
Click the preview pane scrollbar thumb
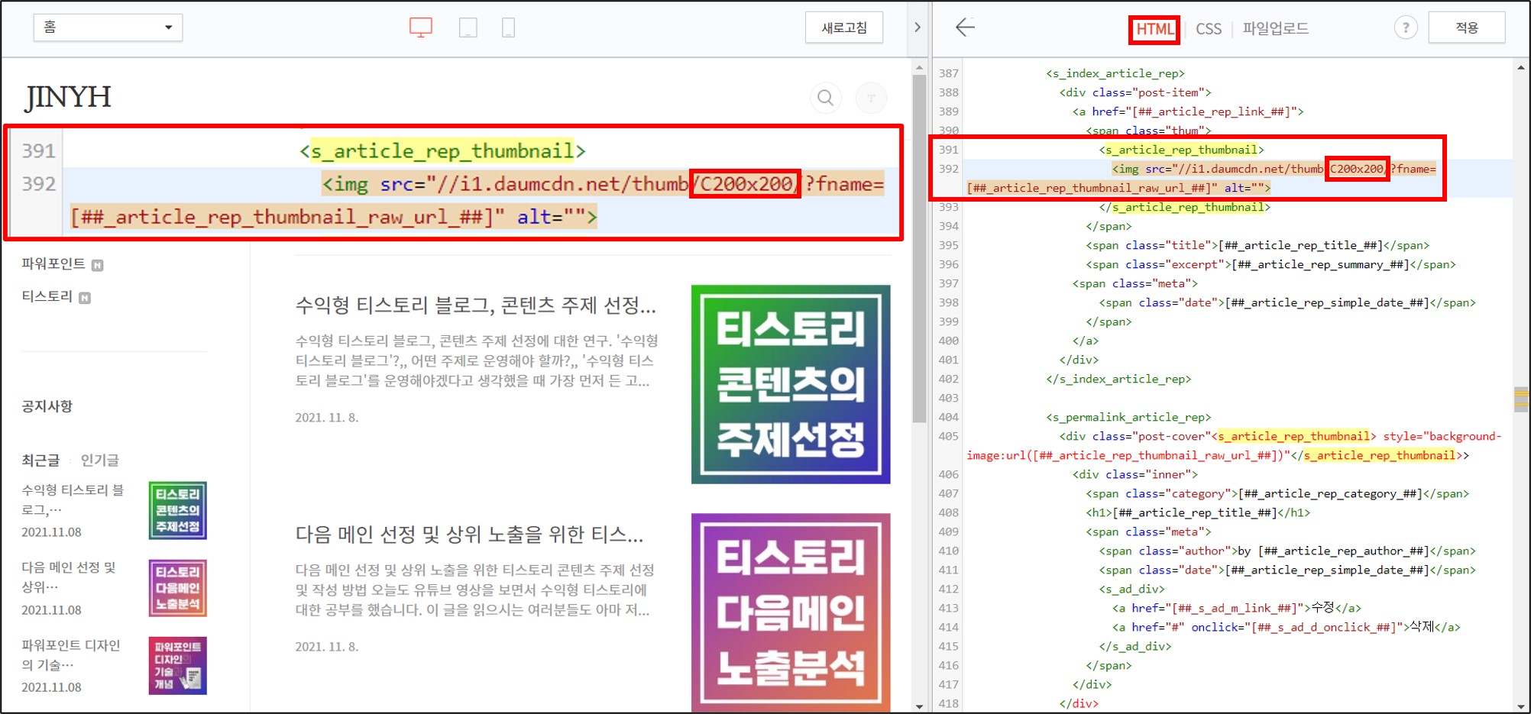[x=919, y=248]
